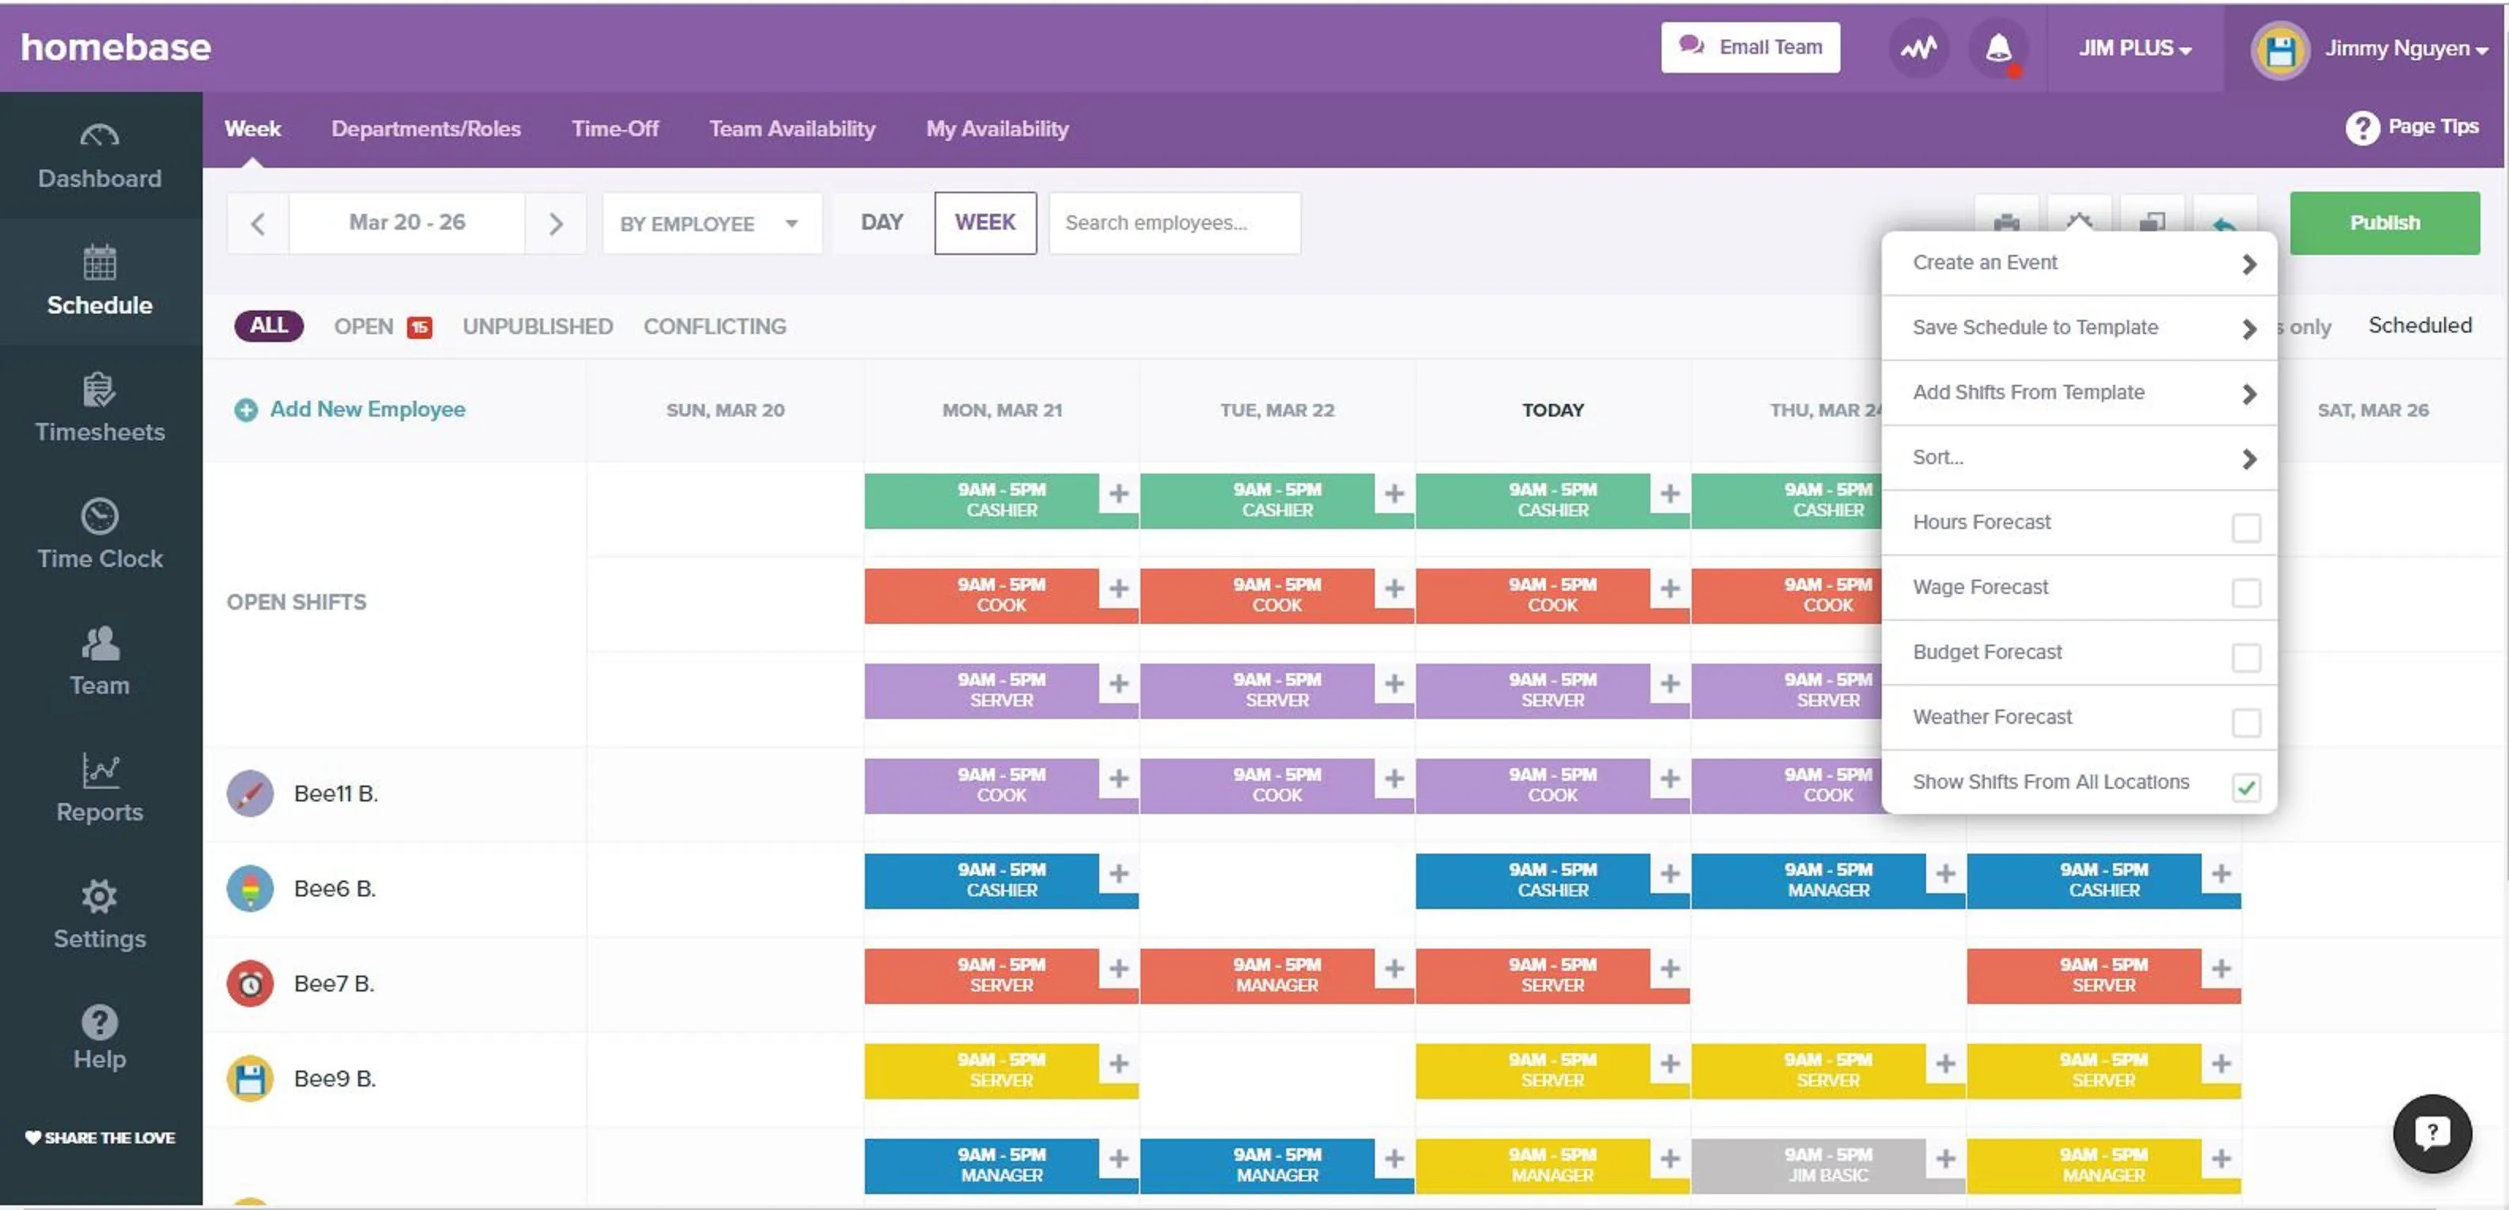
Task: Select the Team Availability tab
Action: [792, 128]
